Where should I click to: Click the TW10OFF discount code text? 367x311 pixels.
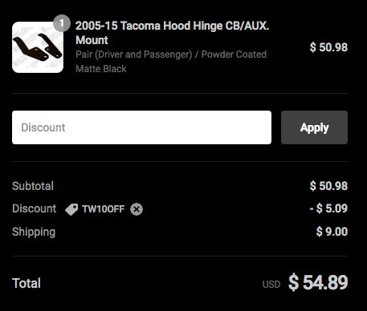click(104, 209)
